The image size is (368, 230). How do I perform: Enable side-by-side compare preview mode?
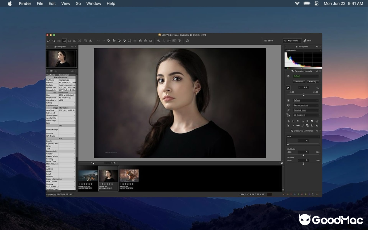click(x=75, y=41)
